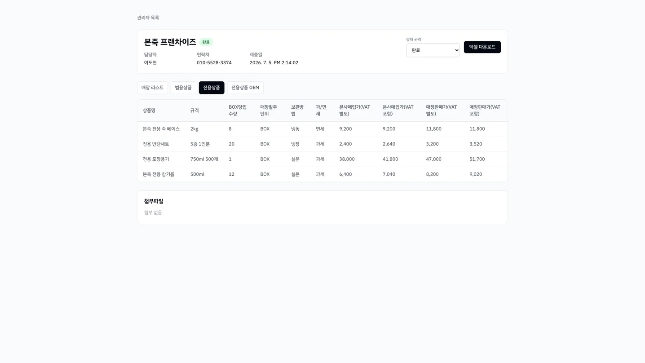Click the 매장판매가(VAT포함) column header
Screen dimensions: 645x363
coord(485,111)
